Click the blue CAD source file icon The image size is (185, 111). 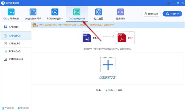point(87,38)
